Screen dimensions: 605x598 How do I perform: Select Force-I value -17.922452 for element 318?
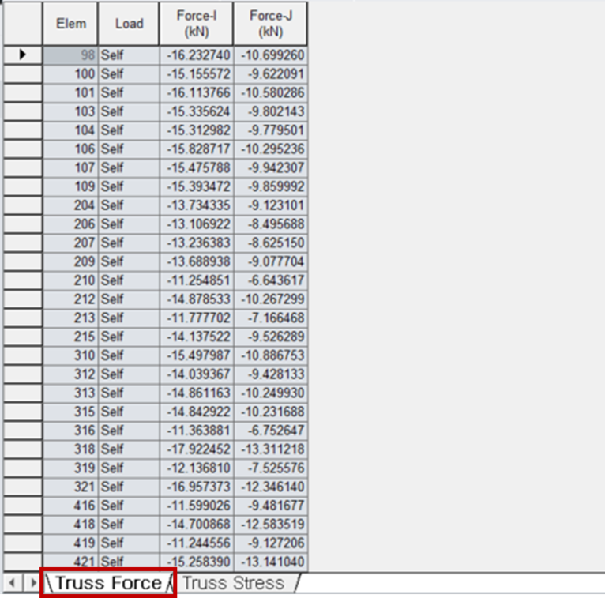click(x=197, y=449)
